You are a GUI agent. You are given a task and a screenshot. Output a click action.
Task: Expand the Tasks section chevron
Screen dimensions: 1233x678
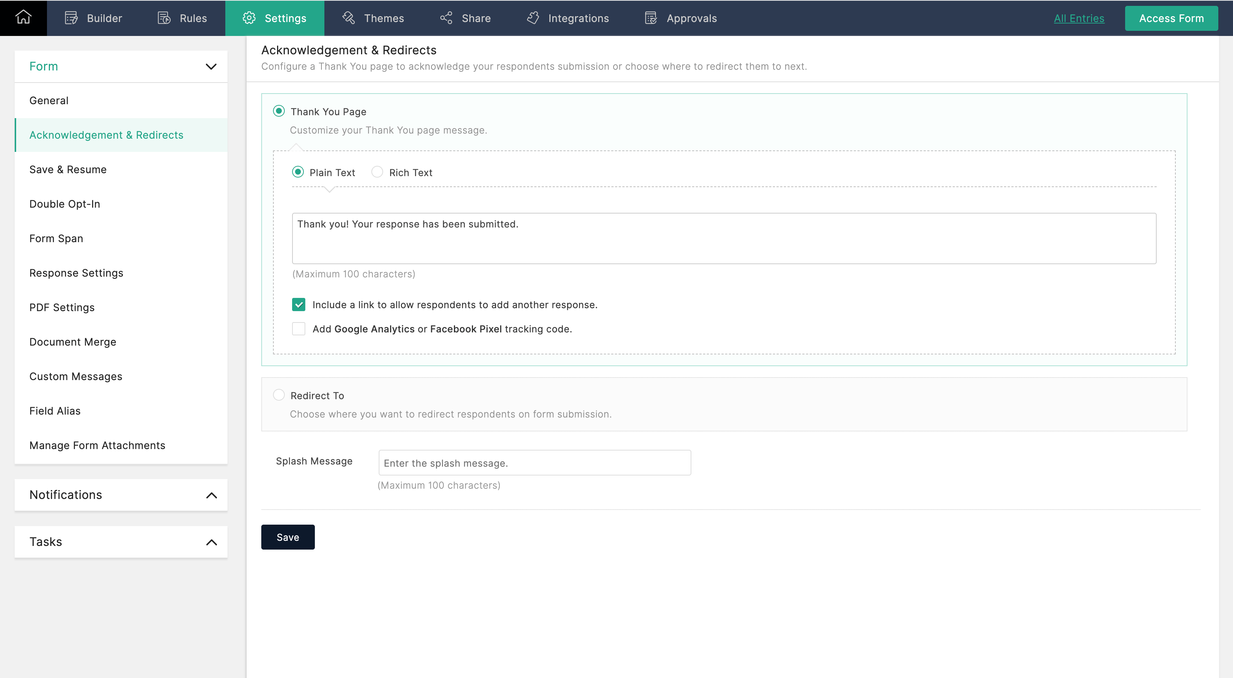212,542
